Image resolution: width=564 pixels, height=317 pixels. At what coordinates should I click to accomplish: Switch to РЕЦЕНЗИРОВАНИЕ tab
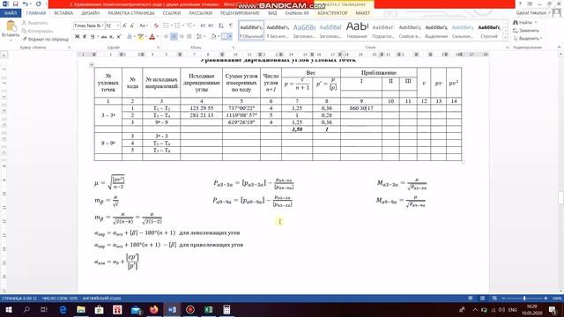pos(240,13)
